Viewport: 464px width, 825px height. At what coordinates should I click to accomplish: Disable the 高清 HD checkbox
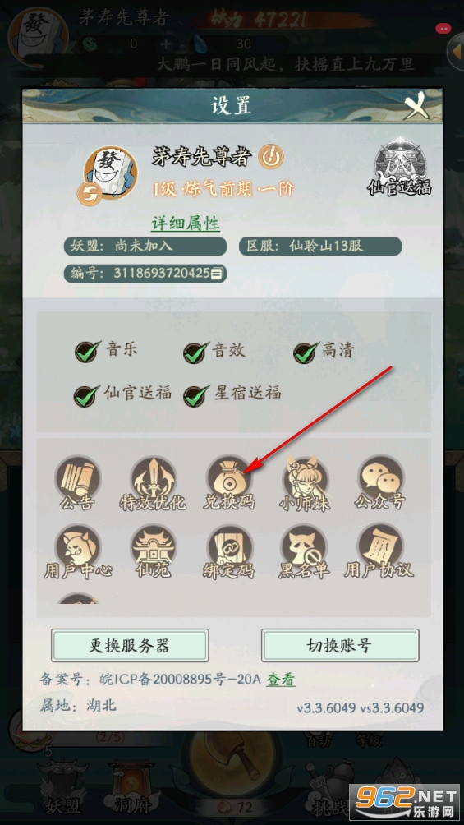coord(306,352)
